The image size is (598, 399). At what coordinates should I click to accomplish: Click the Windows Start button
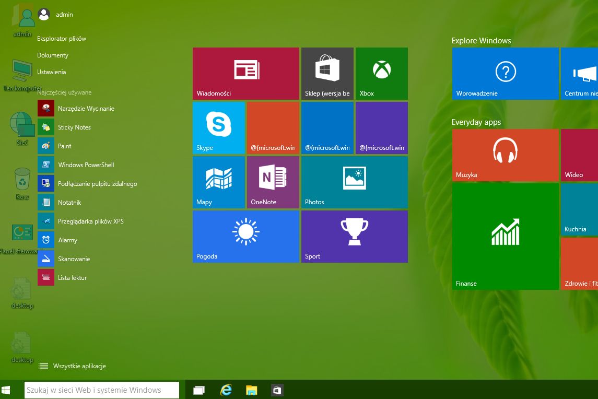[x=6, y=390]
